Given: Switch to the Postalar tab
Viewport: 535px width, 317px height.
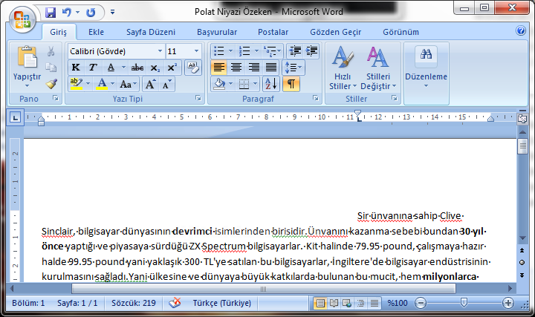Looking at the screenshot, I should (x=273, y=32).
